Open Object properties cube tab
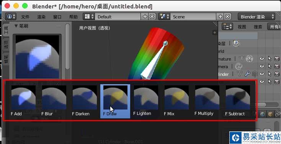Image resolution: width=281 pixels, height=144 pixels. 270,114
